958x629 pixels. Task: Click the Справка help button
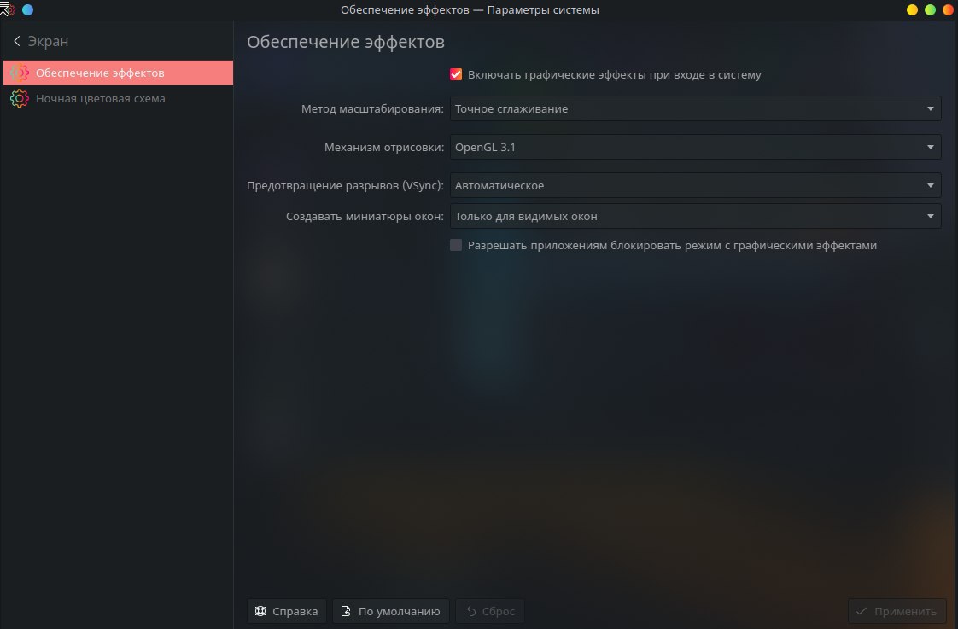287,611
